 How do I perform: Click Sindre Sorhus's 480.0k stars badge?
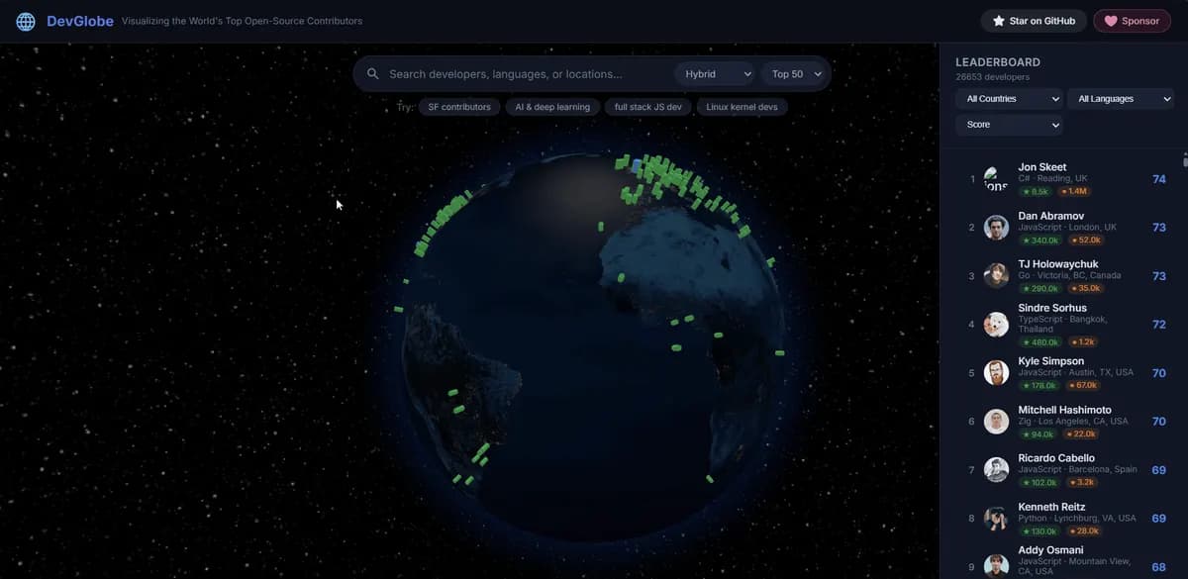coord(1040,342)
